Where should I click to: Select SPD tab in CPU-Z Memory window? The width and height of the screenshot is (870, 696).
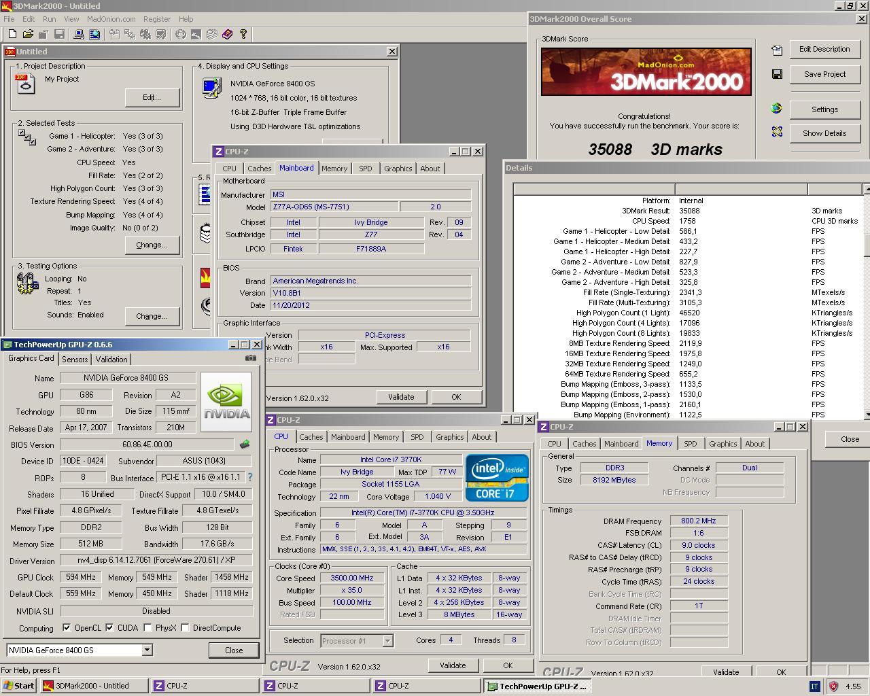point(690,444)
